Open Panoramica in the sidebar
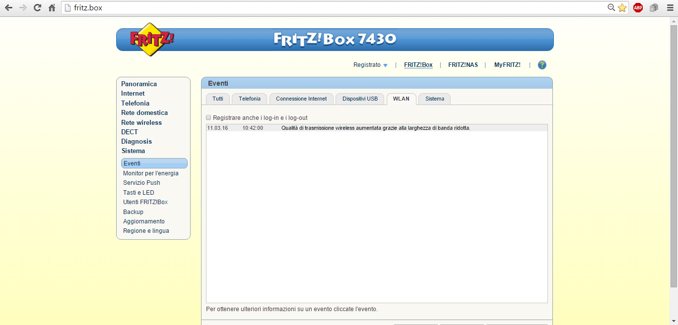This screenshot has height=325, width=678. coord(139,84)
